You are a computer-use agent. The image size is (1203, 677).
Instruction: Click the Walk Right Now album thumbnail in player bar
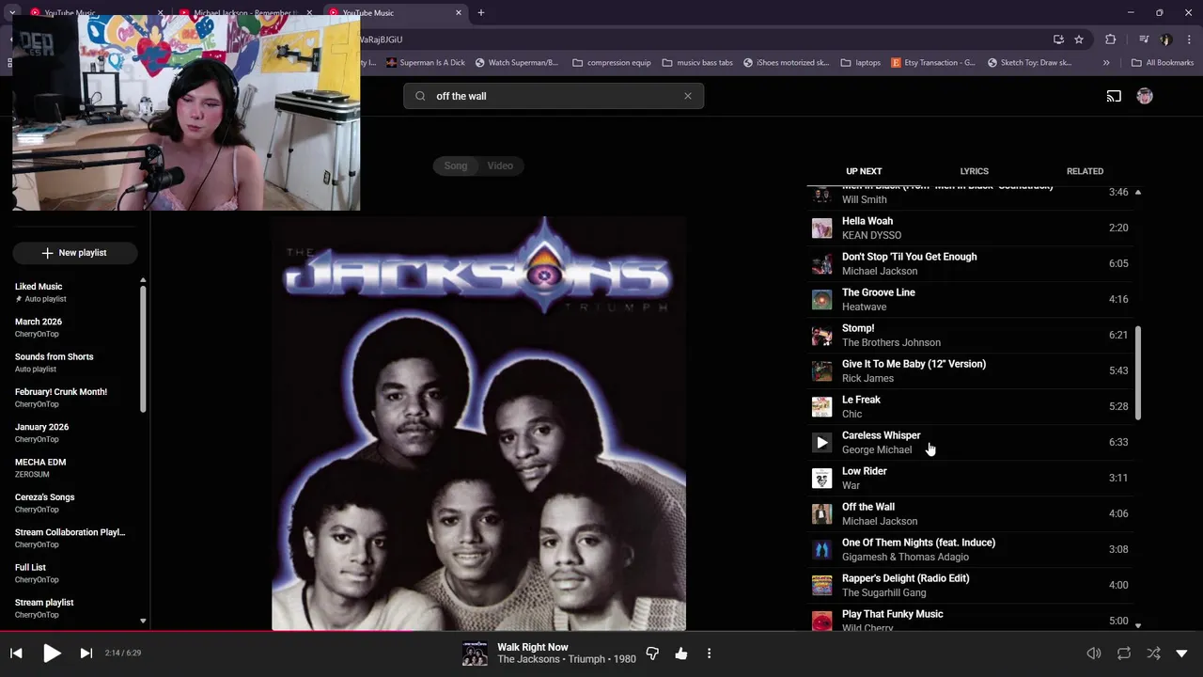475,653
